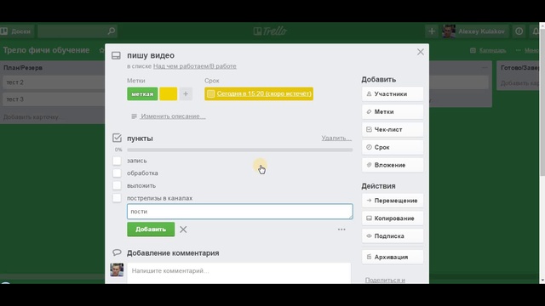Click 'Срок' due date sidebar button
This screenshot has height=306, width=545.
pyautogui.click(x=393, y=147)
